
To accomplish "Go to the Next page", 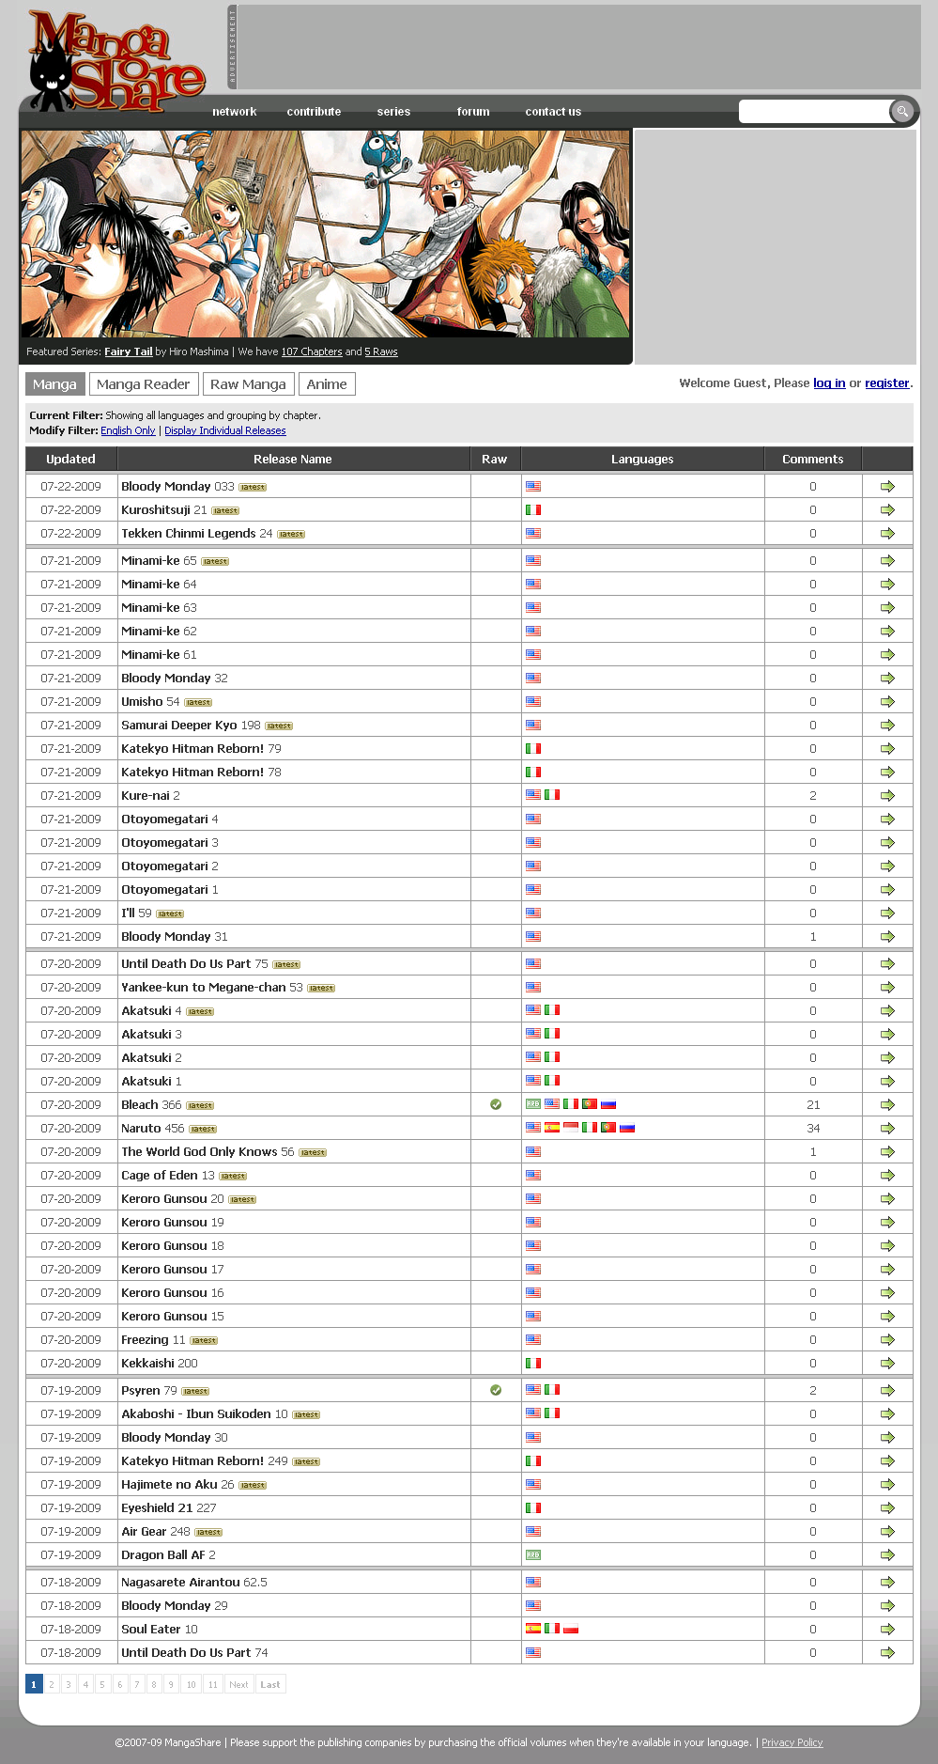I will [x=238, y=1684].
